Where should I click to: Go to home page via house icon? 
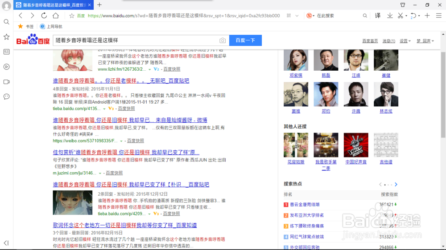56,16
